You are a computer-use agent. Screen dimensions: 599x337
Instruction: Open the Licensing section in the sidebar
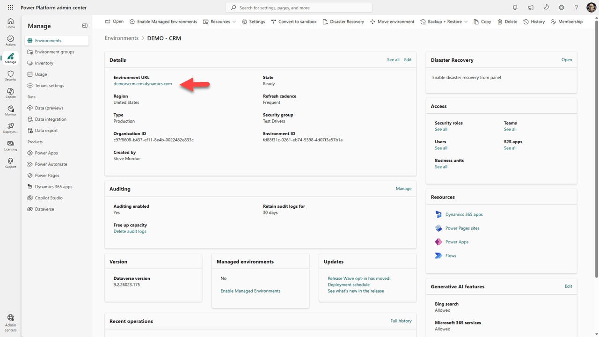10,145
